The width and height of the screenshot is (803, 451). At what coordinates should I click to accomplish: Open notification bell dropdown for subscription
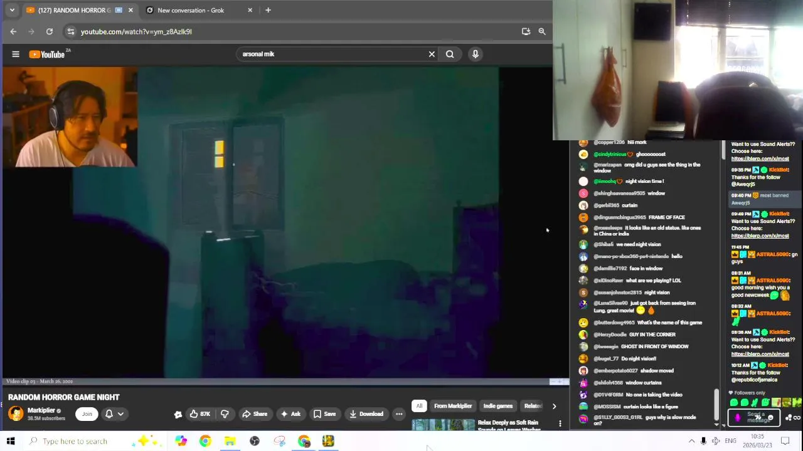tap(114, 414)
